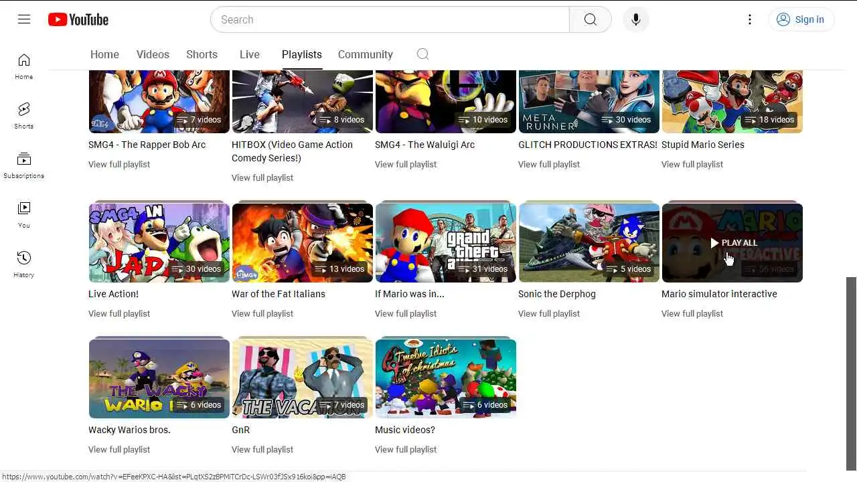Open History in left sidebar
Image resolution: width=857 pixels, height=482 pixels.
(24, 264)
